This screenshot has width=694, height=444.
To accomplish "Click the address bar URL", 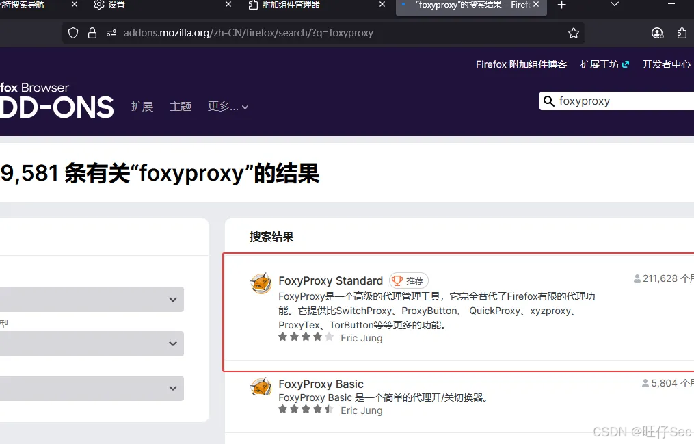I will tap(248, 33).
